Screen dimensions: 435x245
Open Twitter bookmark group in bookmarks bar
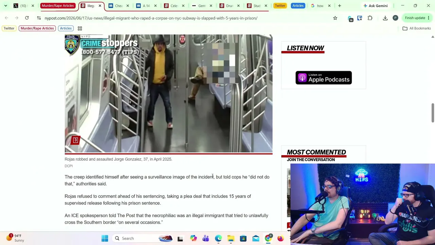9,28
